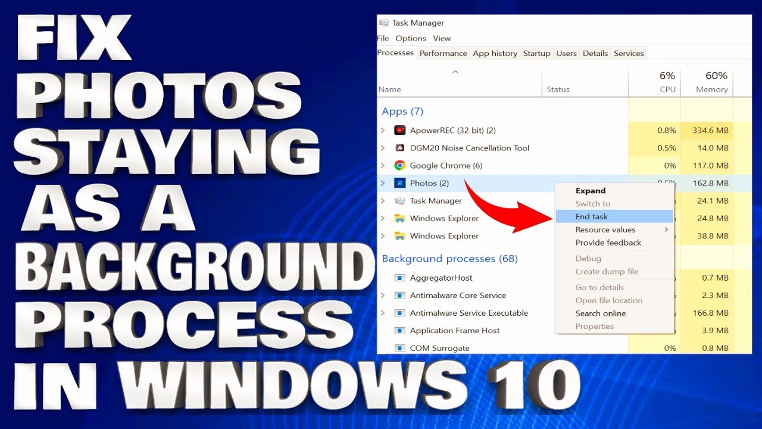Click the 0.8% CPU value
Viewport: 762px width, 429px height.
pyautogui.click(x=667, y=130)
